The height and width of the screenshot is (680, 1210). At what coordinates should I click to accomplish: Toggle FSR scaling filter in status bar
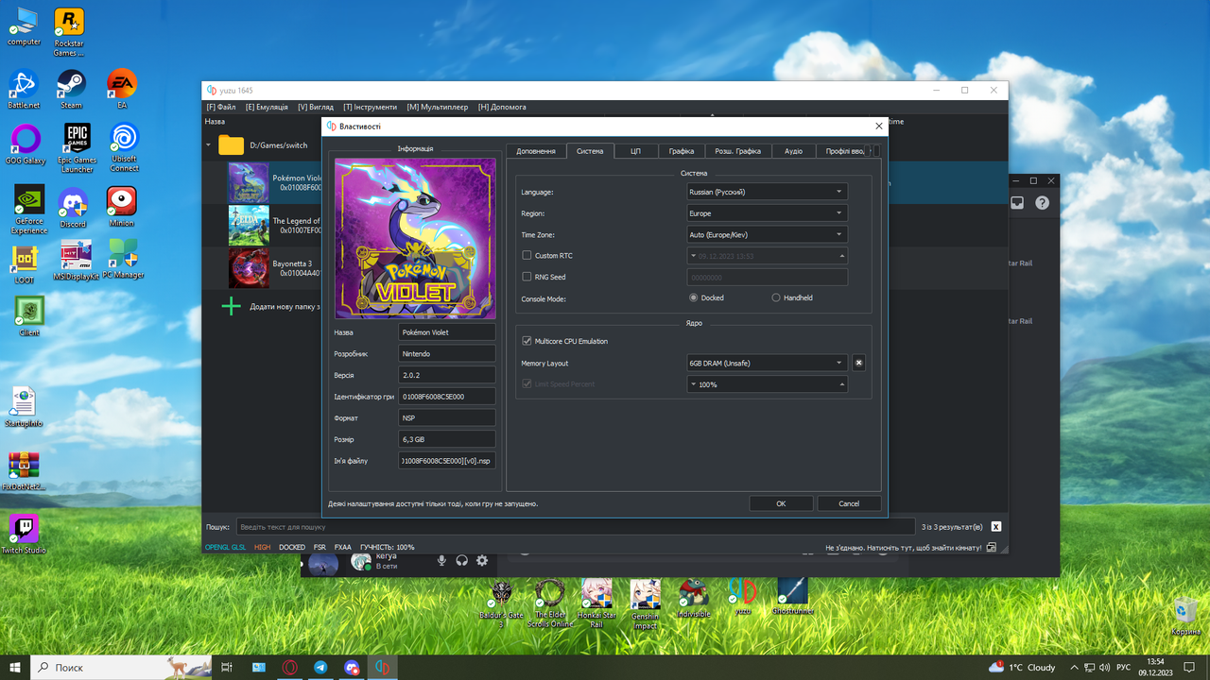click(320, 547)
